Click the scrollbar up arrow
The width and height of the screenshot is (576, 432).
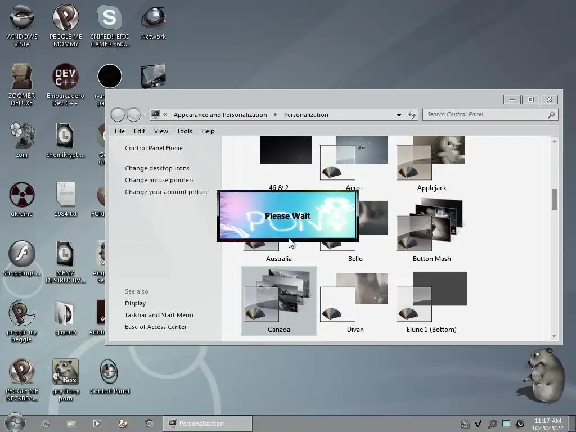click(x=554, y=141)
